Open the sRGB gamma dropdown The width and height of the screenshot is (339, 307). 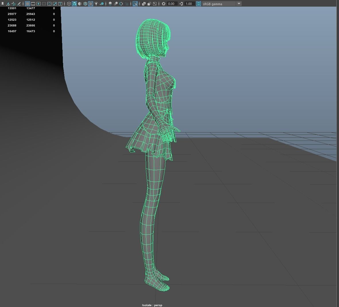coord(221,4)
